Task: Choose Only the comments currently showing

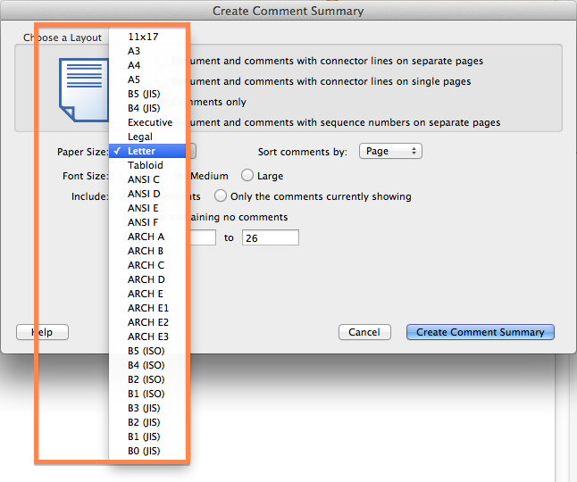Action: [x=221, y=196]
